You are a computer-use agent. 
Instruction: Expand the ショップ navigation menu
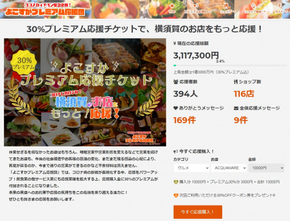coord(228,12)
